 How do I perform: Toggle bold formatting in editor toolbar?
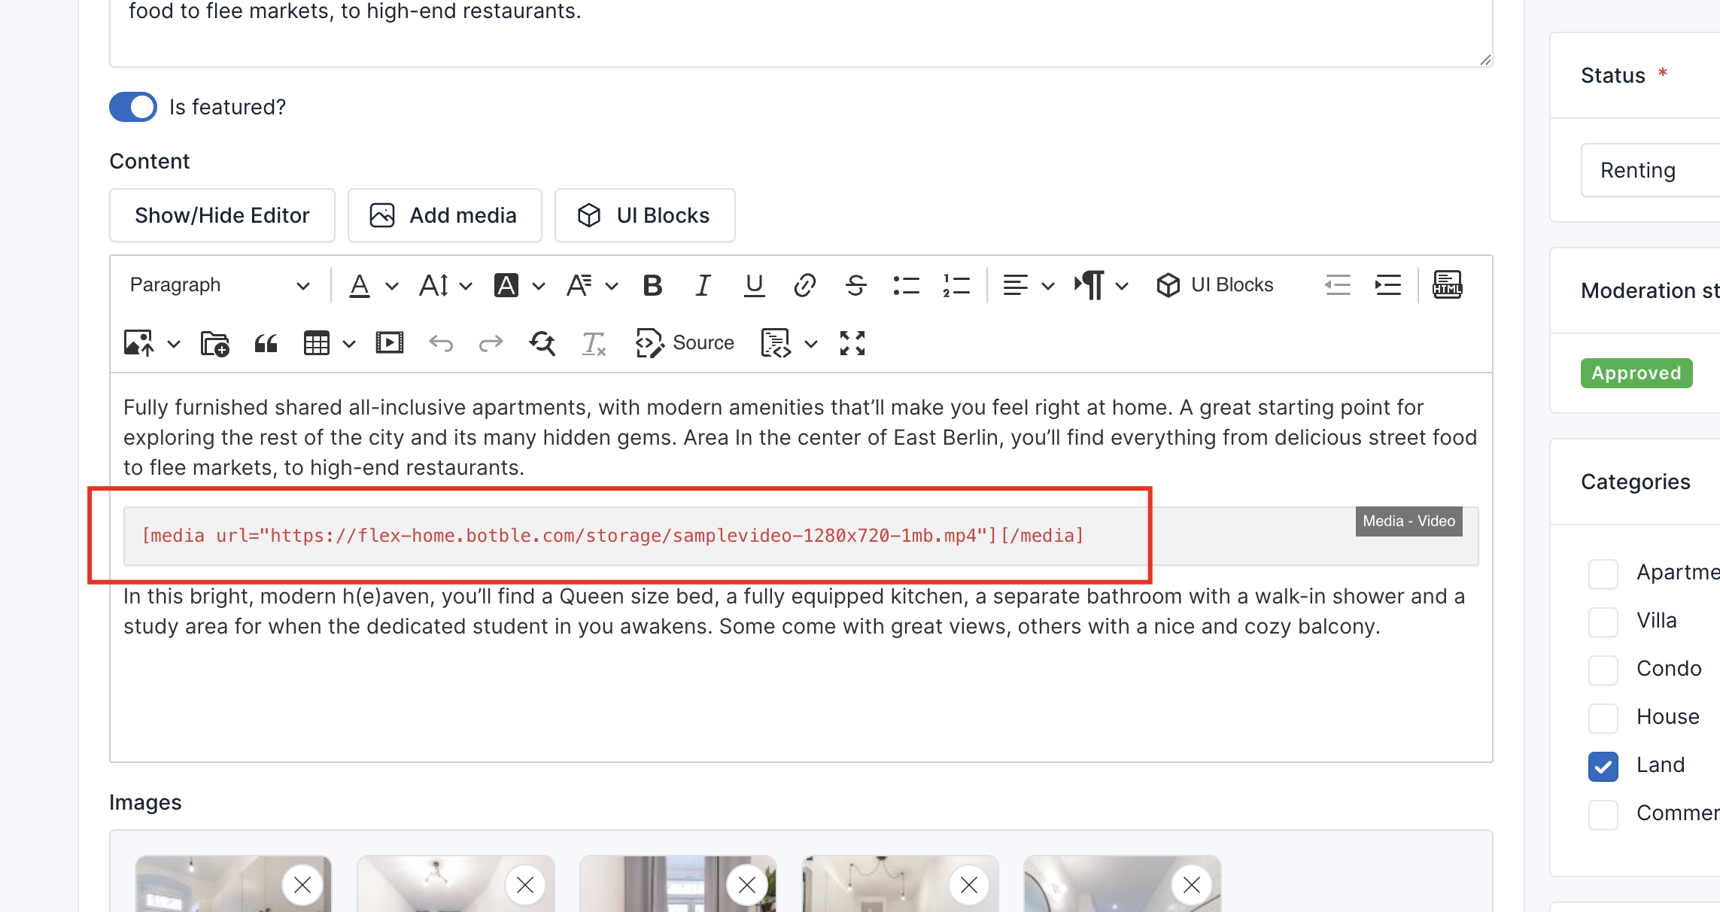pyautogui.click(x=652, y=285)
